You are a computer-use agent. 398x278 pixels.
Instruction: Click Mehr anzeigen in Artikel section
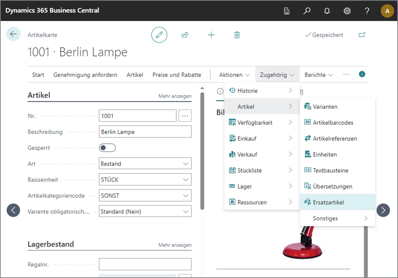pyautogui.click(x=175, y=96)
